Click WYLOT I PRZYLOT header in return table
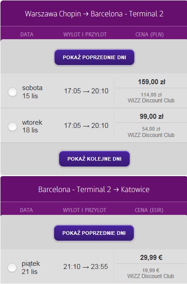This screenshot has height=284, width=187. click(x=84, y=210)
